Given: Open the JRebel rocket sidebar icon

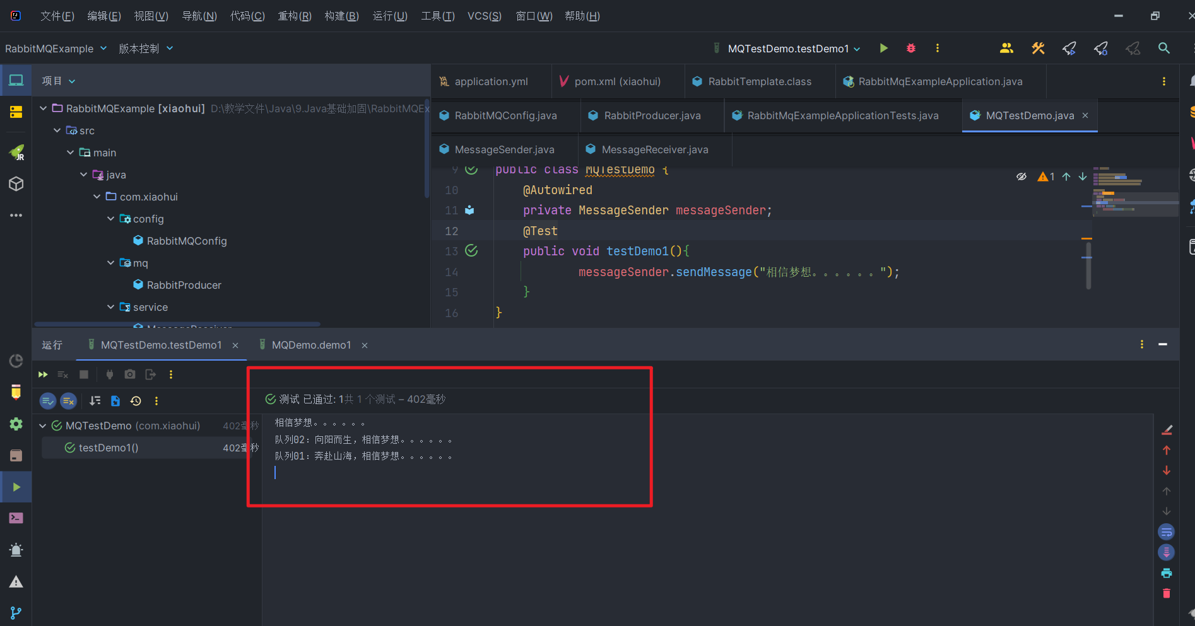Looking at the screenshot, I should (x=16, y=152).
